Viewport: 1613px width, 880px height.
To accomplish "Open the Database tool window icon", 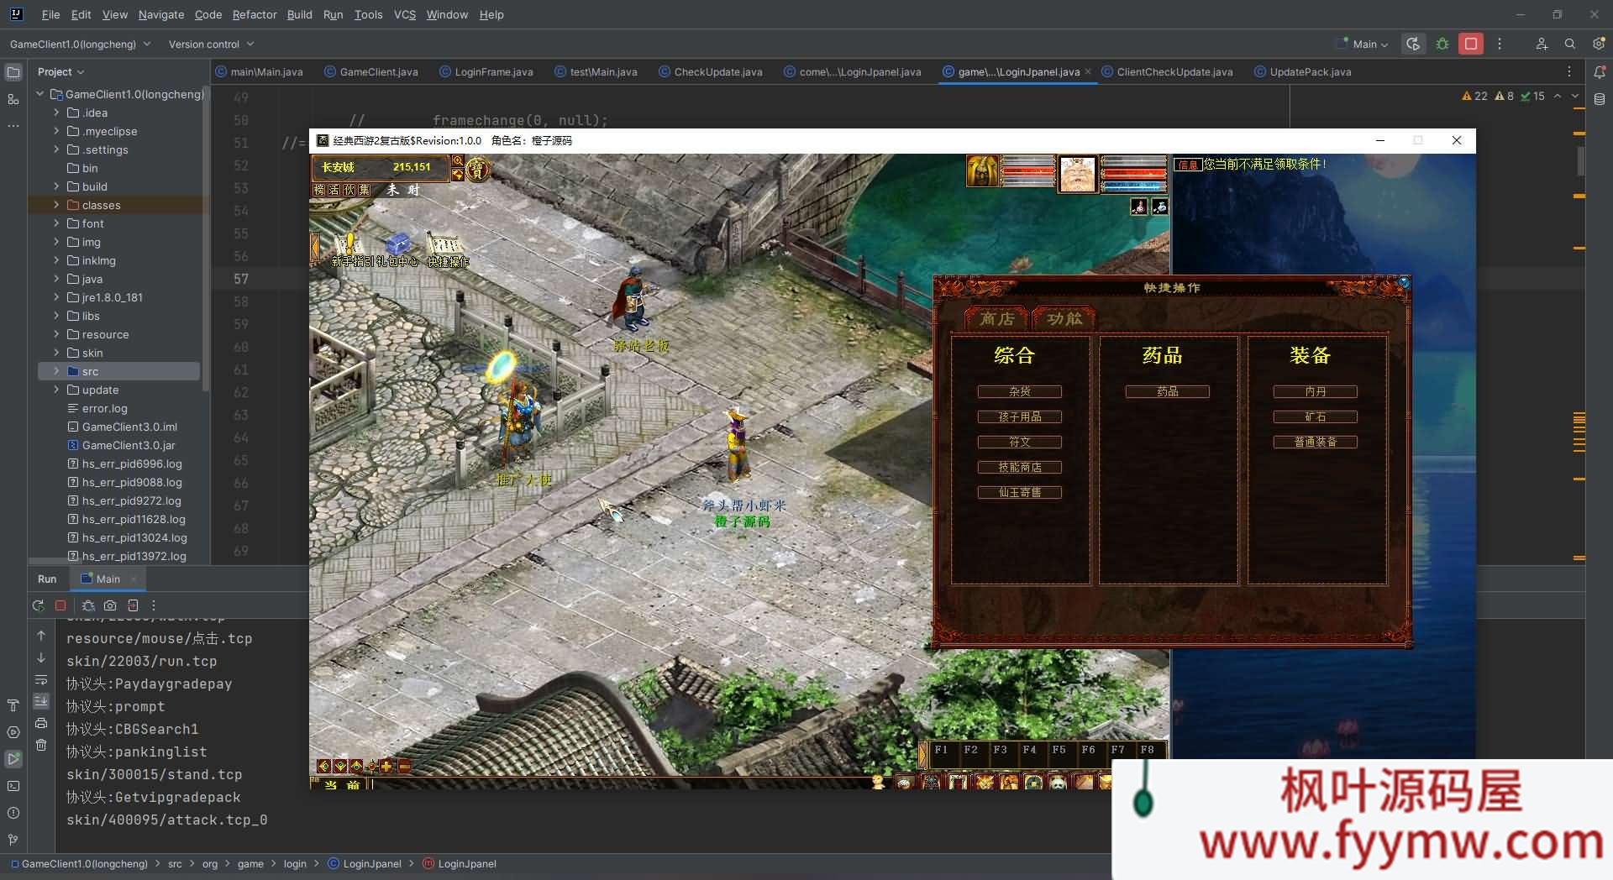I will pos(1600,99).
